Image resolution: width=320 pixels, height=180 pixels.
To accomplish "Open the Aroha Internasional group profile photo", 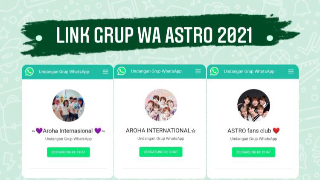I will [x=68, y=105].
